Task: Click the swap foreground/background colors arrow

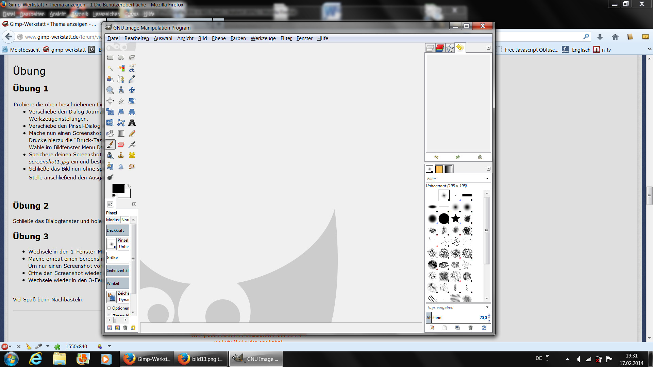Action: tap(129, 186)
